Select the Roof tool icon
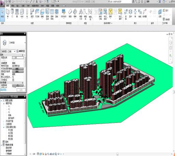Image resolution: width=175 pixels, height=156 pixels. pyautogui.click(x=32, y=13)
